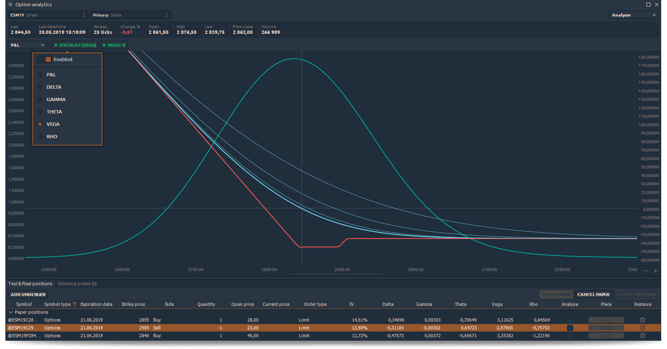
Task: Choose DELTA as overlay
Action: click(40, 87)
